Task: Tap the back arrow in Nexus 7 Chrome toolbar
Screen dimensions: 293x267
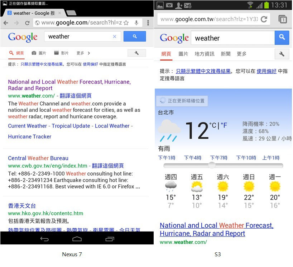Action: click(6, 23)
